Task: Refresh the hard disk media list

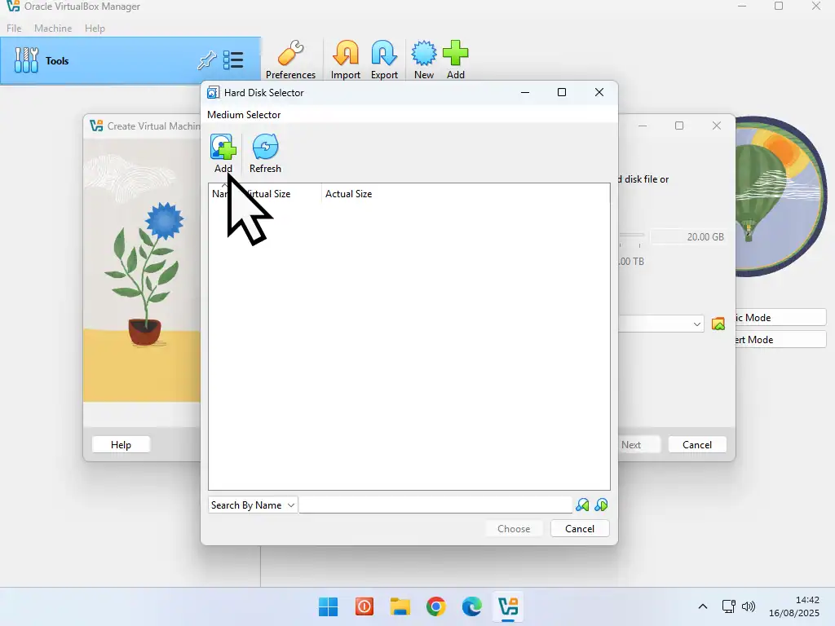Action: (265, 148)
